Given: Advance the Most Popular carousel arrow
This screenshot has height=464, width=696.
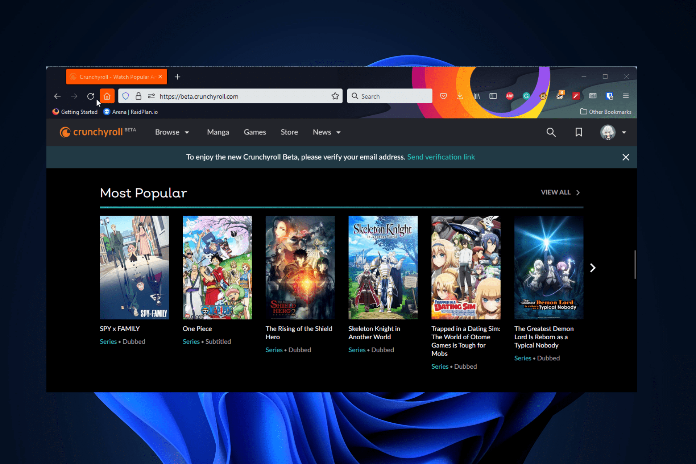Looking at the screenshot, I should tap(593, 268).
